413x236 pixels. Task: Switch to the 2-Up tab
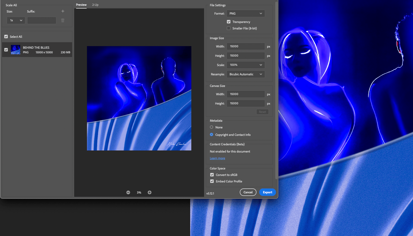95,5
